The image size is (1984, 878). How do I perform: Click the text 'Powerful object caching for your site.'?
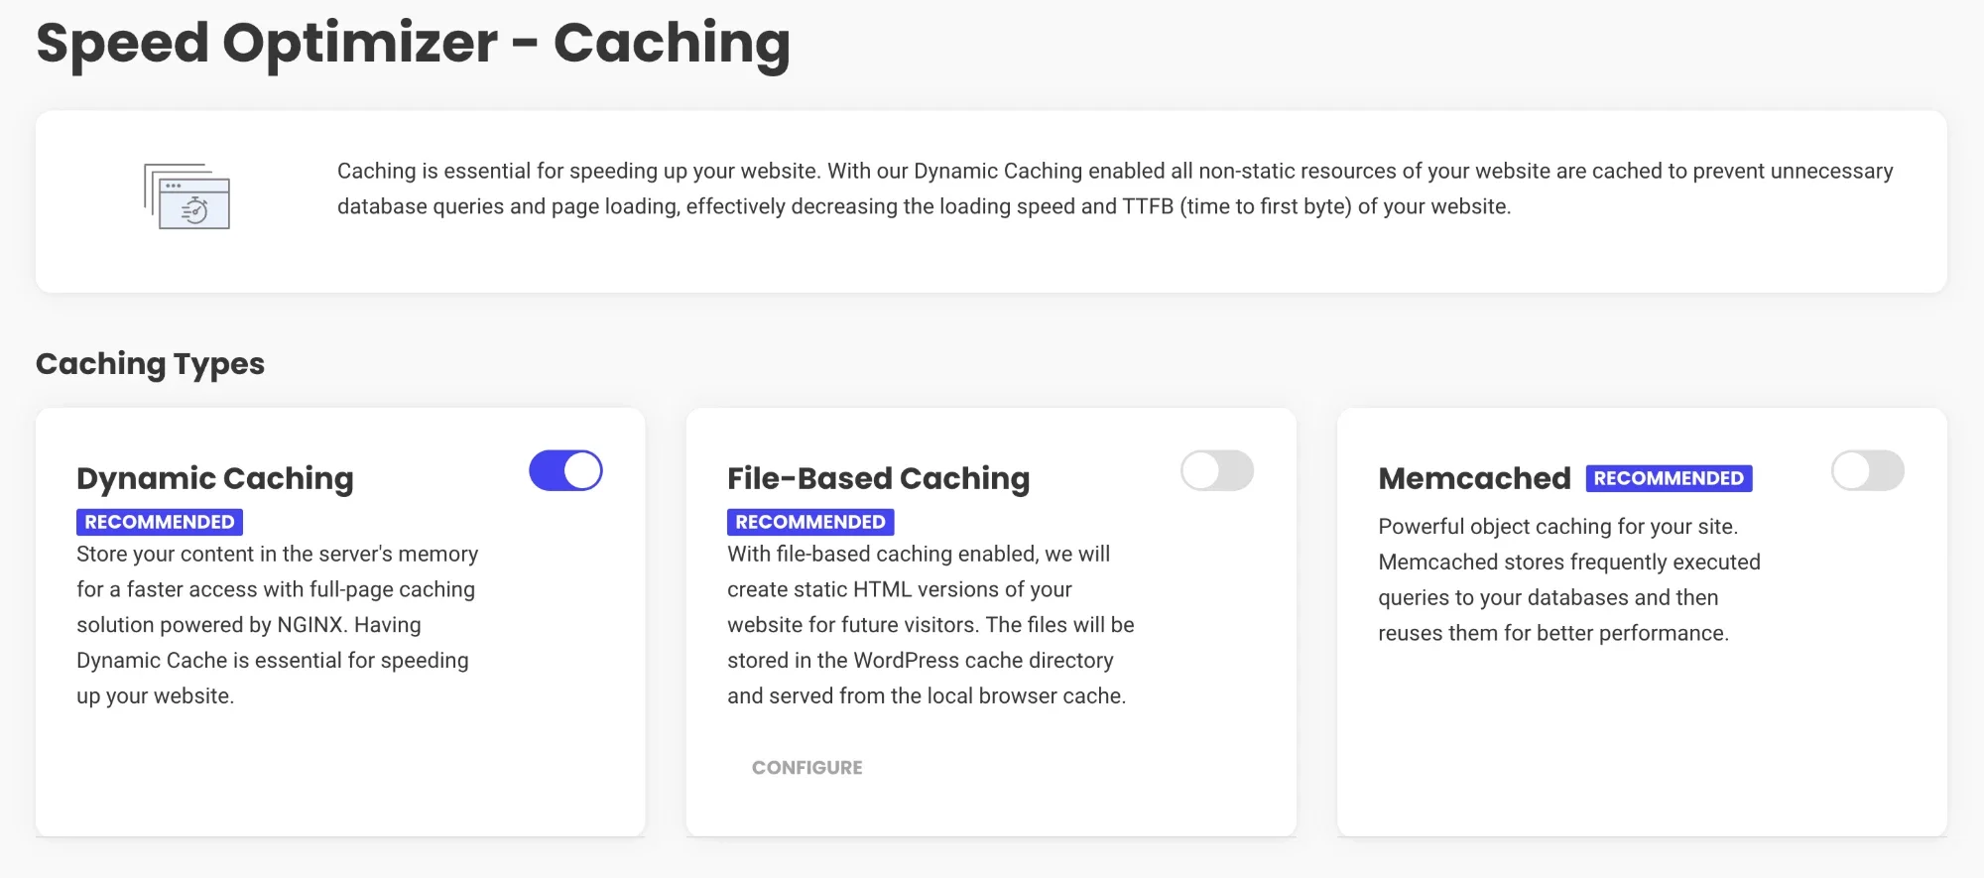click(1558, 527)
